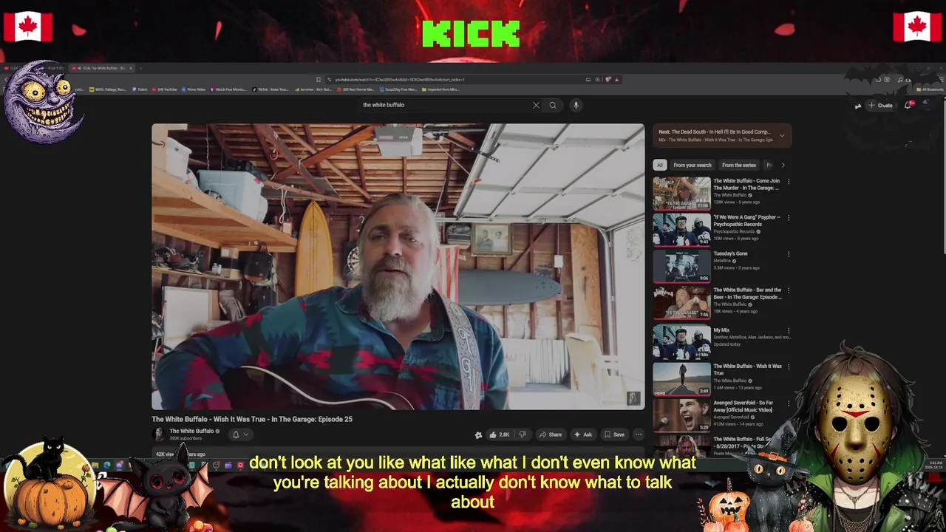The width and height of the screenshot is (946, 532).
Task: Open the Watch Free Movies bookmark
Action: pos(228,89)
